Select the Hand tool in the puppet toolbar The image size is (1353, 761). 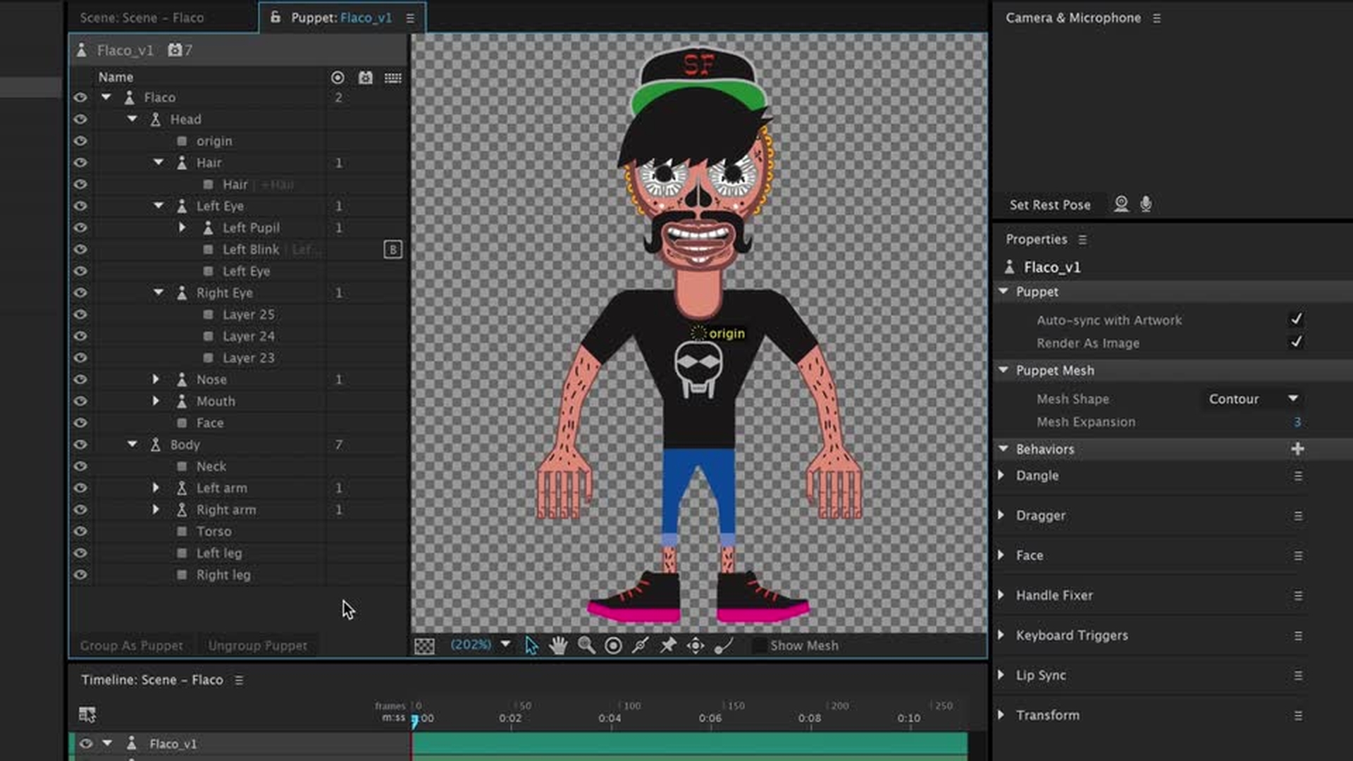point(557,645)
